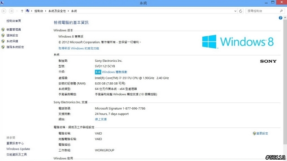Click the search magnifier icon
Image resolution: width=287 pixels, height=161 pixels.
click(x=281, y=11)
